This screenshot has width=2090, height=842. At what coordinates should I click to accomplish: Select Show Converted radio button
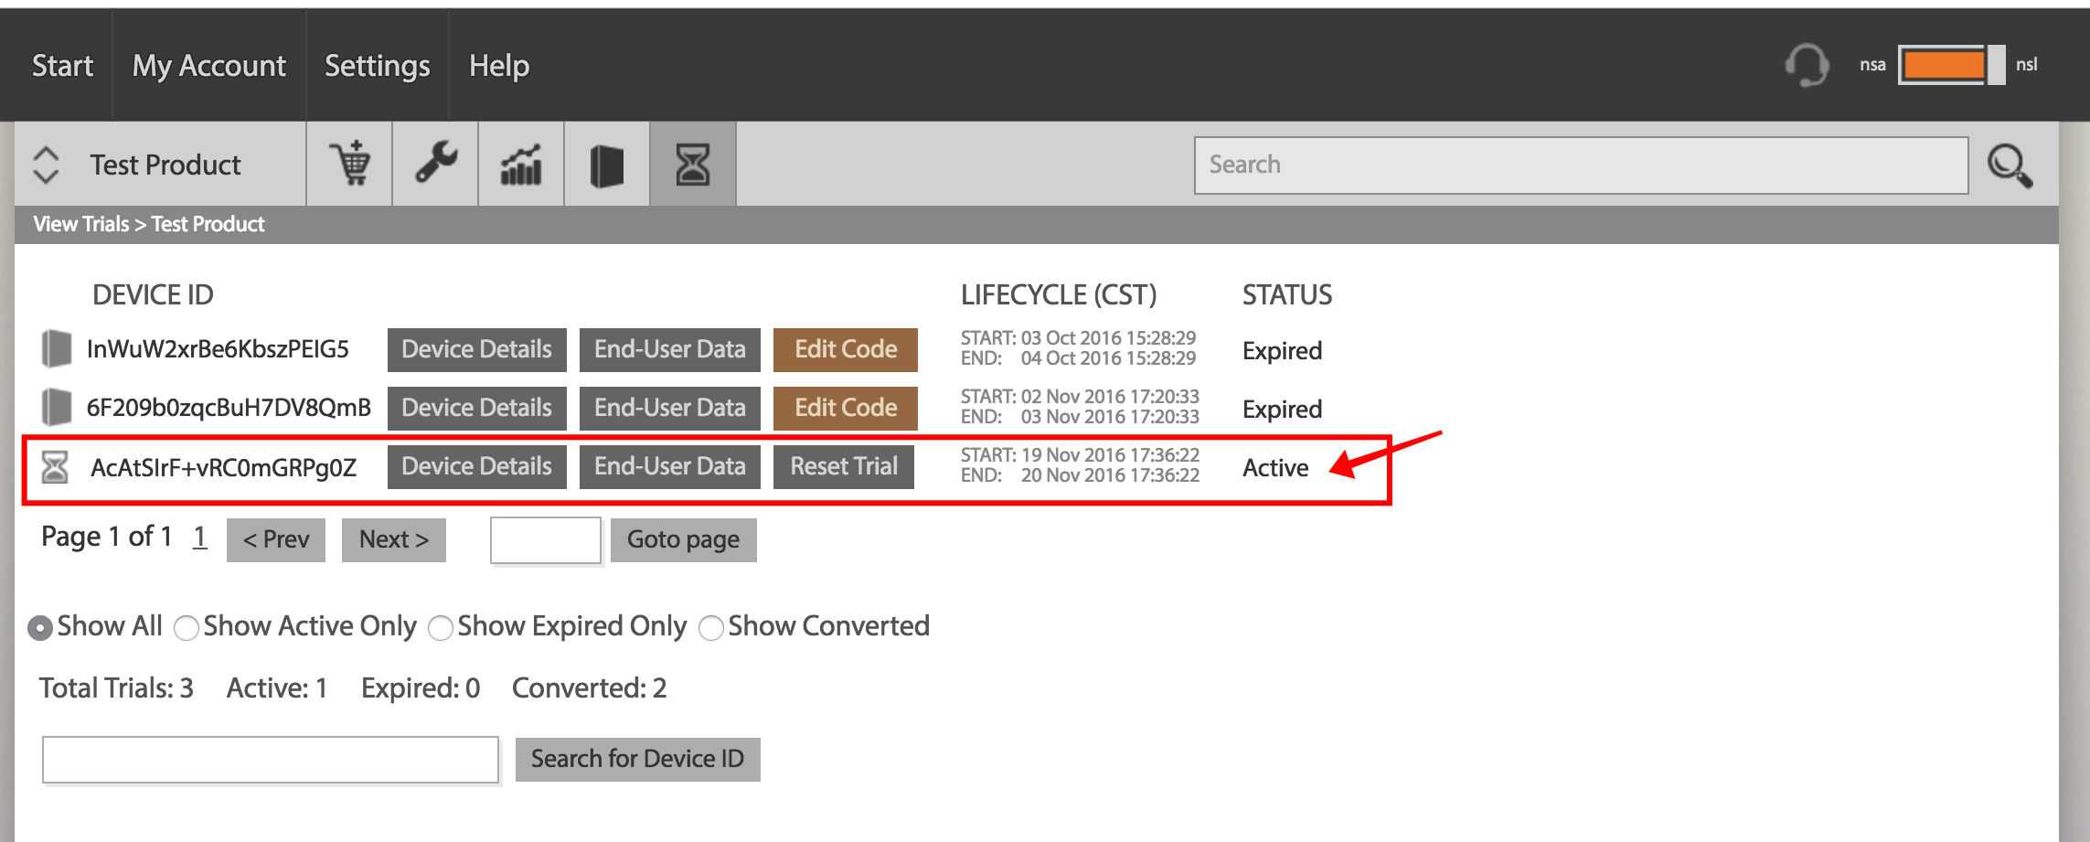(711, 628)
